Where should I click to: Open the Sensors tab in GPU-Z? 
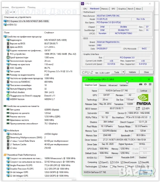point(103,85)
